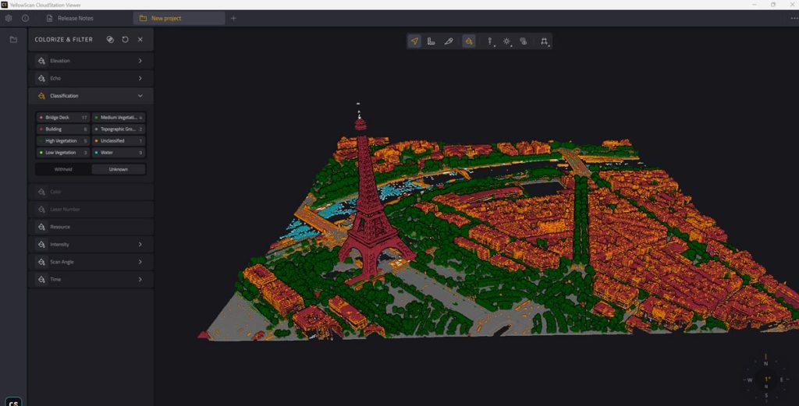Open the point size options tool
Screen dimensions: 799x406
point(490,41)
